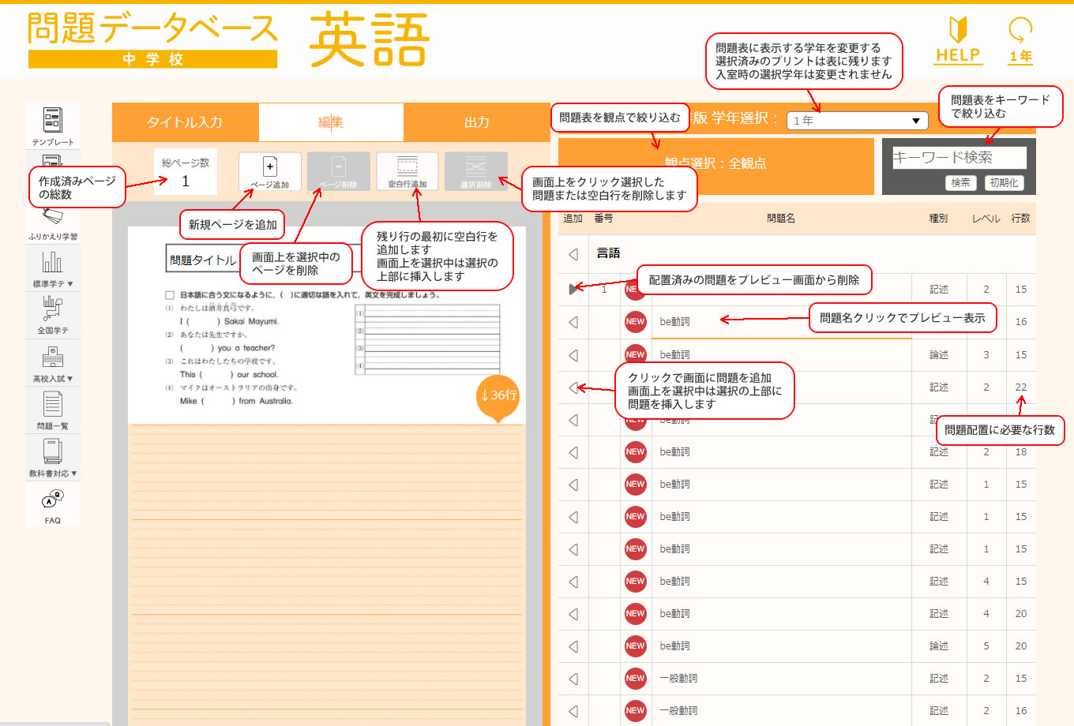
Task: Open the FAQ sidebar icon
Action: coord(52,506)
